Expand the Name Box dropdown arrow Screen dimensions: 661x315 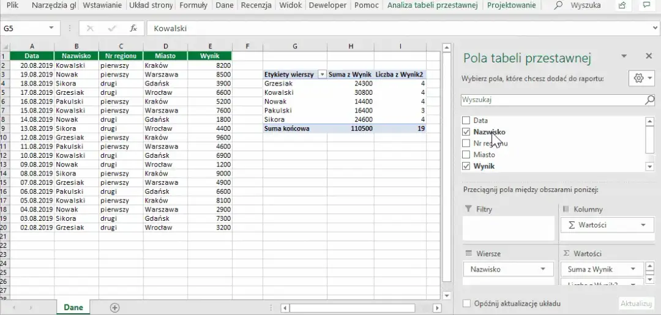pyautogui.click(x=51, y=29)
